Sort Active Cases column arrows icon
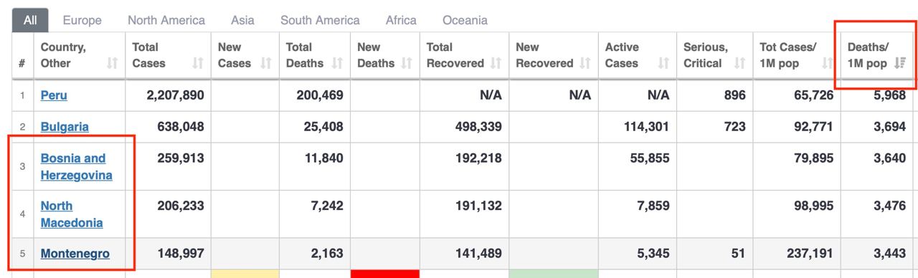 [x=663, y=64]
